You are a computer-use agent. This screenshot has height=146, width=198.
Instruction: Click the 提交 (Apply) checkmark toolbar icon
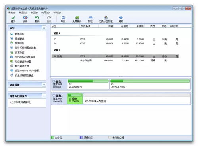pos(13,18)
